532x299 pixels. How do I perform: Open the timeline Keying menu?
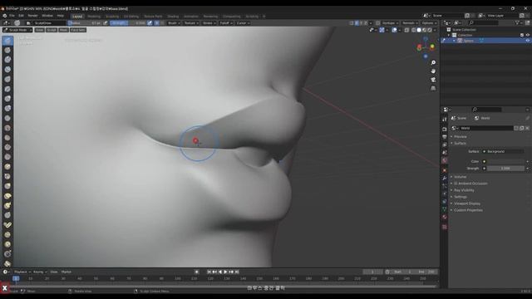coord(39,272)
